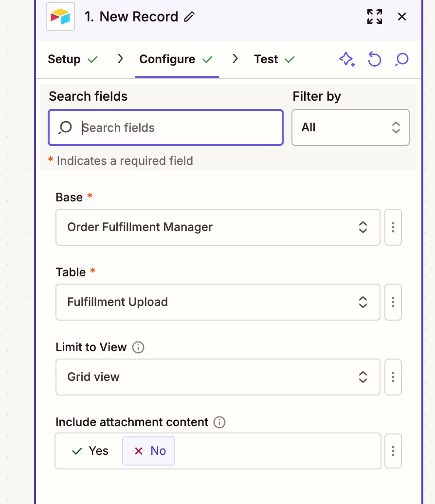Viewport: 435px width, 504px height.
Task: Click the AI sparkle icon
Action: 346,59
